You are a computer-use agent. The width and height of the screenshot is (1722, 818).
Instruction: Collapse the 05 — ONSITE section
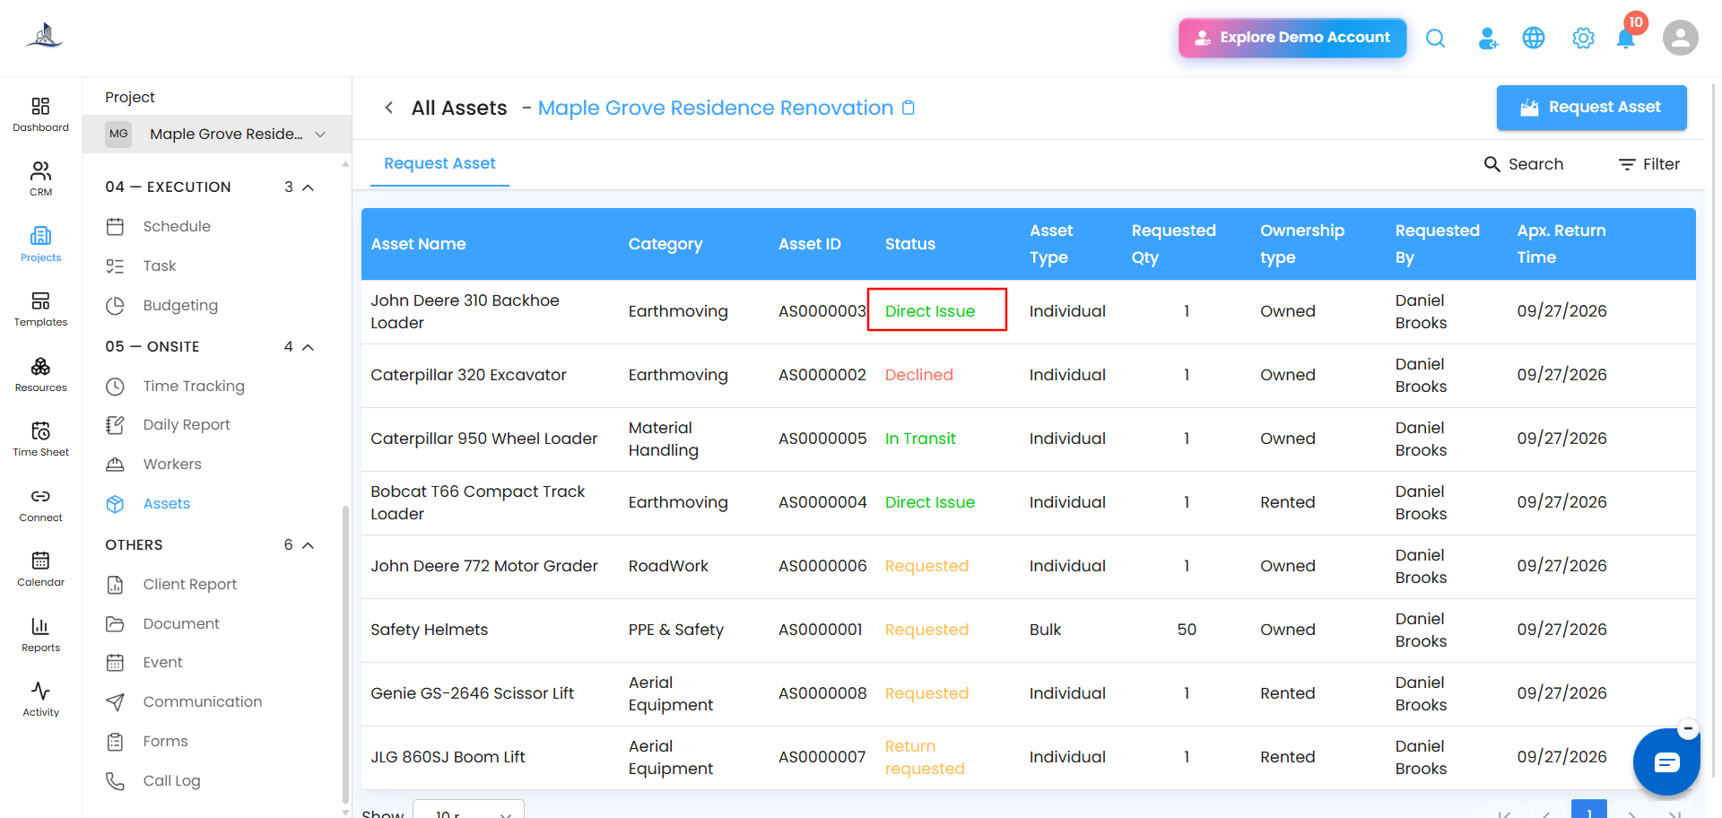pos(308,347)
